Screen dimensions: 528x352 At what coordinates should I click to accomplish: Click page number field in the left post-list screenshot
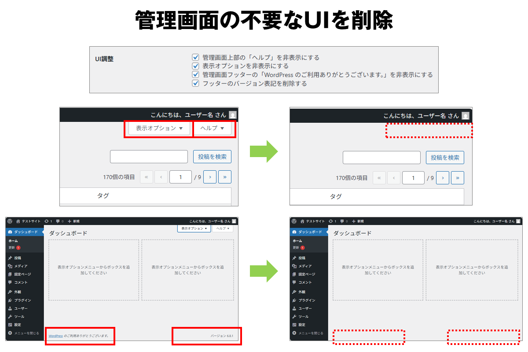(x=180, y=177)
